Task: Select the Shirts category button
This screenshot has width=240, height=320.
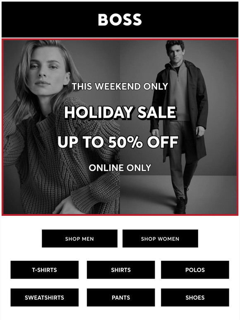Action: [121, 270]
